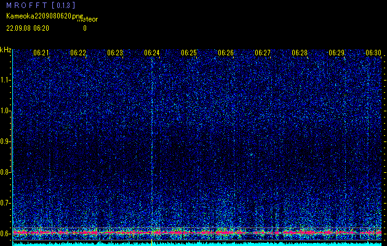This screenshot has height=246, width=387.
Task: Click the kHz axis unit label
Action: 6,50
